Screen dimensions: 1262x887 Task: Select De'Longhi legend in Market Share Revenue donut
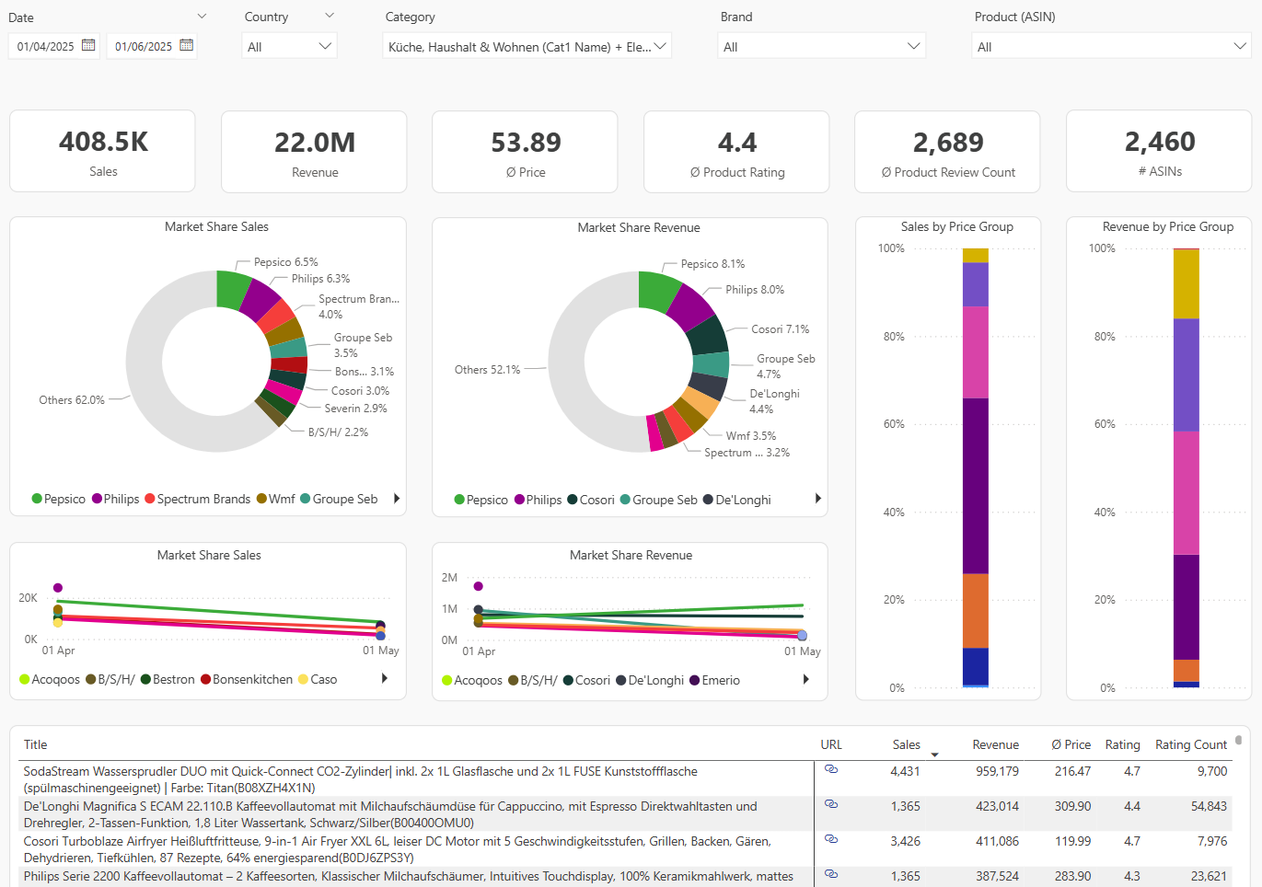click(x=737, y=500)
